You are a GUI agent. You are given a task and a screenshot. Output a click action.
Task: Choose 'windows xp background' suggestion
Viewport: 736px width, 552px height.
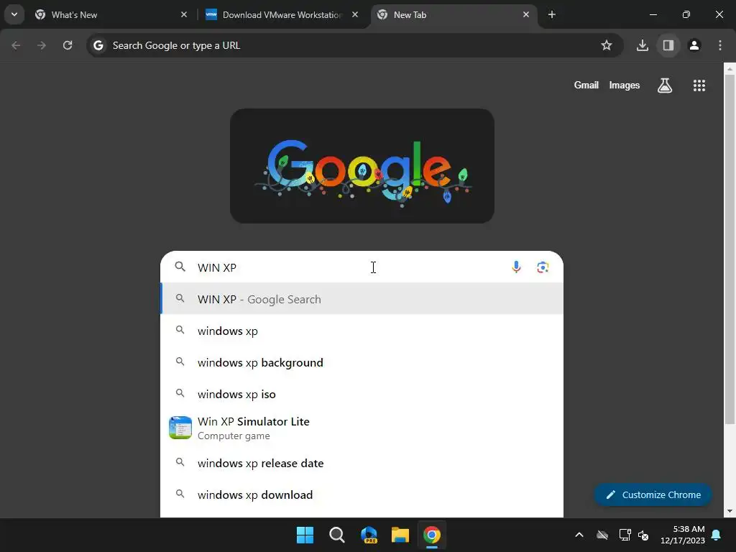tap(362, 362)
